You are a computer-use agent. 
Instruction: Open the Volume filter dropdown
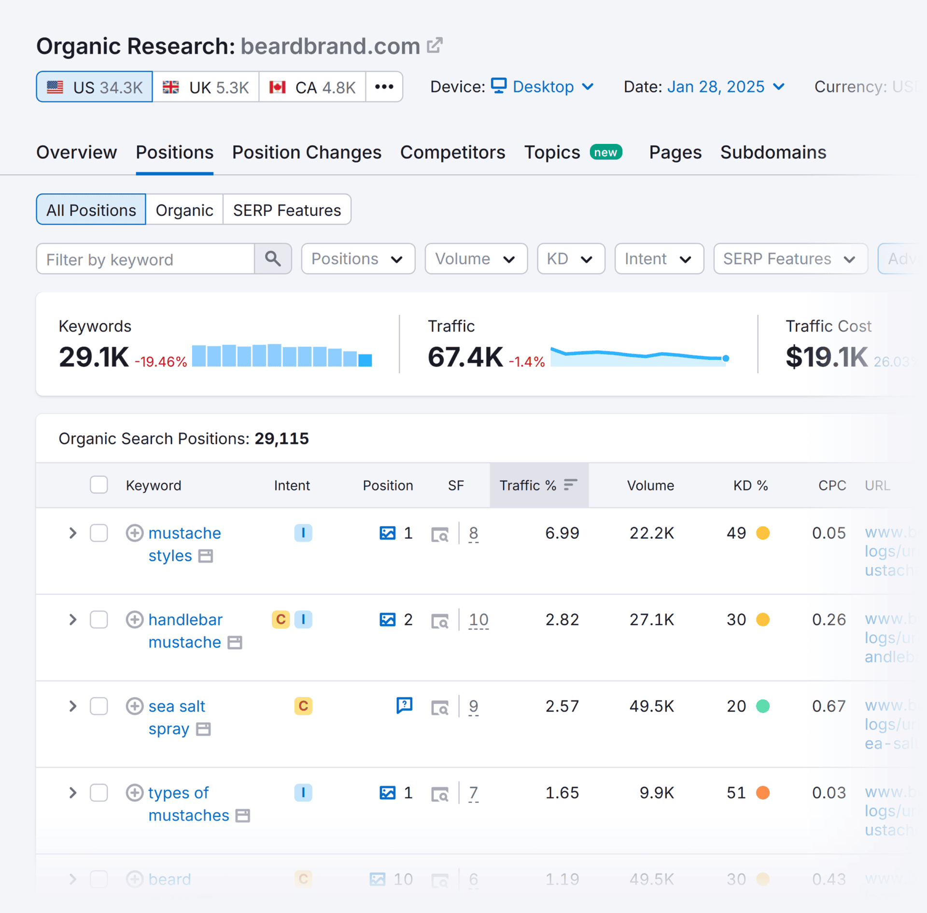[476, 259]
